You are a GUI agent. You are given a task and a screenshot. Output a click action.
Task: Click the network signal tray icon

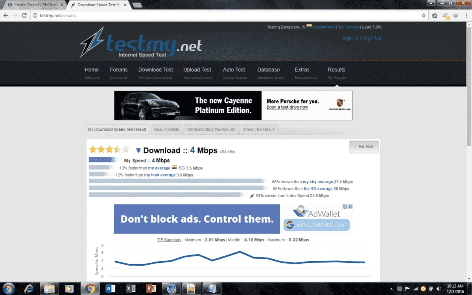(x=415, y=289)
